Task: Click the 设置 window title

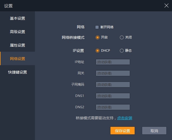Action: (x=8, y=6)
